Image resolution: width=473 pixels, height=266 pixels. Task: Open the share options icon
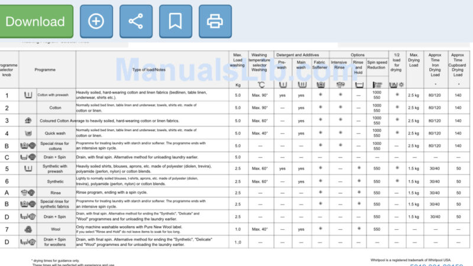click(136, 22)
